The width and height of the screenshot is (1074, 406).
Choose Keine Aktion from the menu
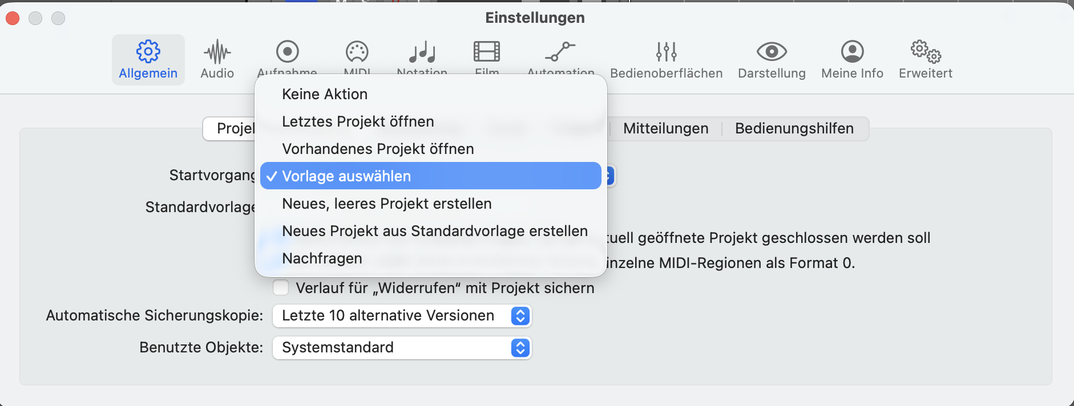[x=325, y=94]
